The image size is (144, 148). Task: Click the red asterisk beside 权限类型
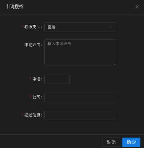pos(22,26)
